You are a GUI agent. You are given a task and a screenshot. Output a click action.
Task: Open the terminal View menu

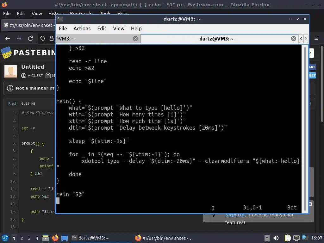tap(119, 28)
